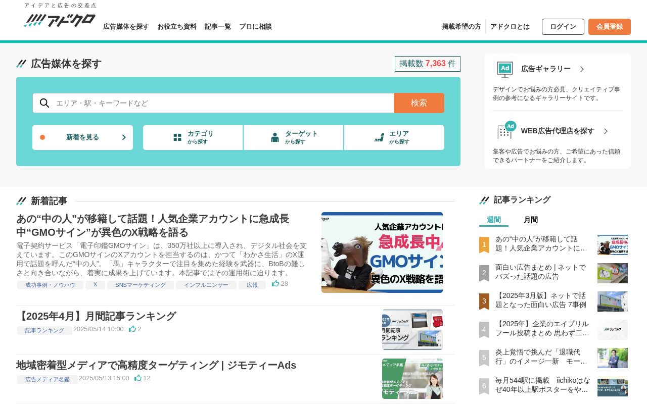647x404 pixels.
Task: Click the カテゴリ grid icon
Action: pyautogui.click(x=177, y=137)
